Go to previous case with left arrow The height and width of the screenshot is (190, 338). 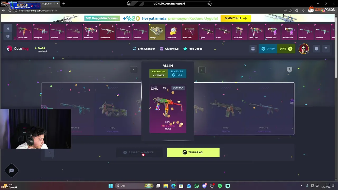tap(134, 70)
